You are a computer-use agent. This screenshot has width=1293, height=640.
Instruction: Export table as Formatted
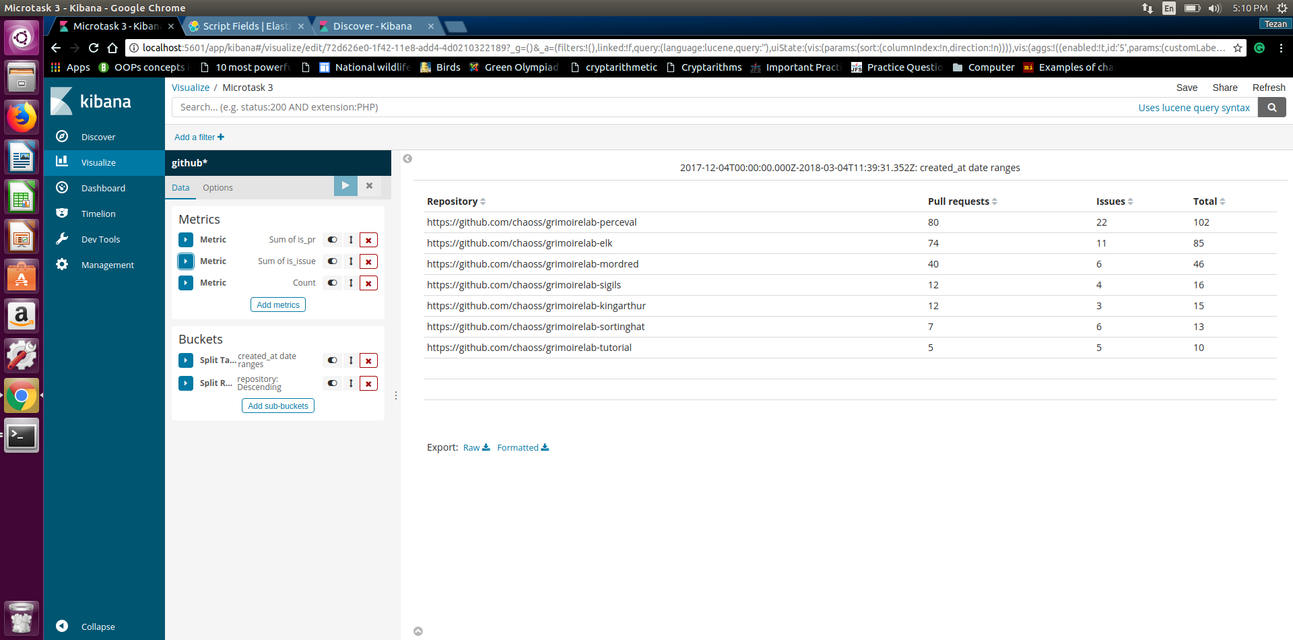pos(523,448)
